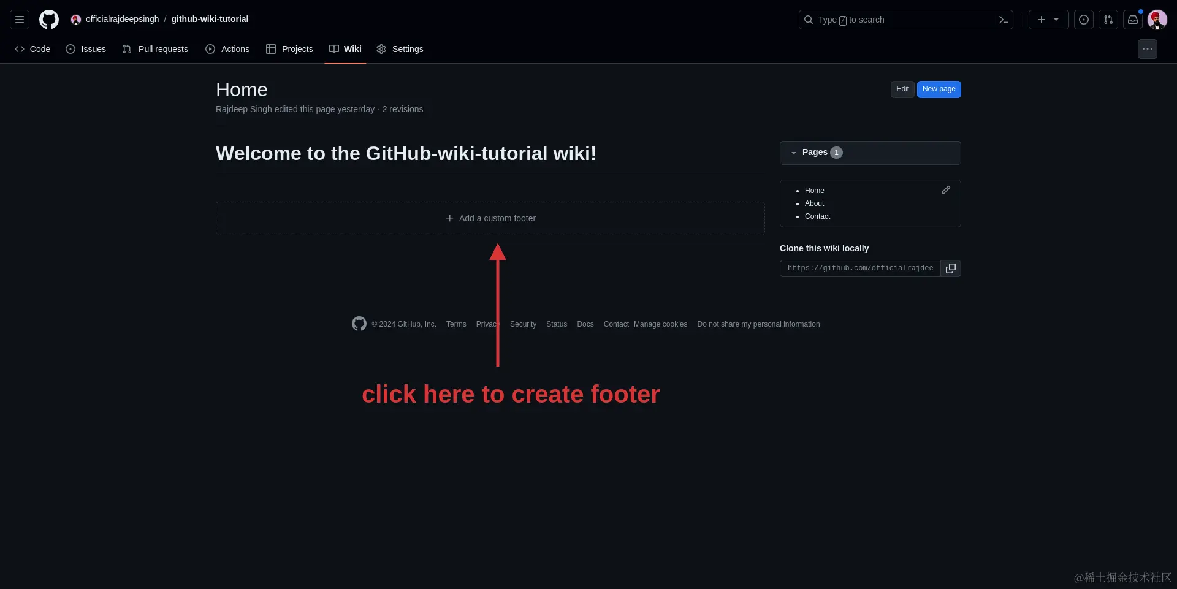Image resolution: width=1177 pixels, height=589 pixels.
Task: Switch to the Projects tab
Action: [289, 49]
